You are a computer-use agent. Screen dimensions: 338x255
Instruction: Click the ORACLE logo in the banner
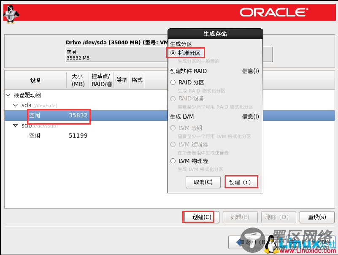(274, 12)
